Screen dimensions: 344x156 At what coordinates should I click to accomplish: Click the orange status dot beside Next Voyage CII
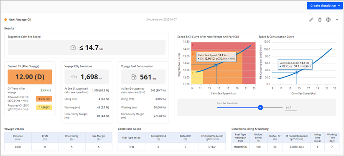coord(6,20)
